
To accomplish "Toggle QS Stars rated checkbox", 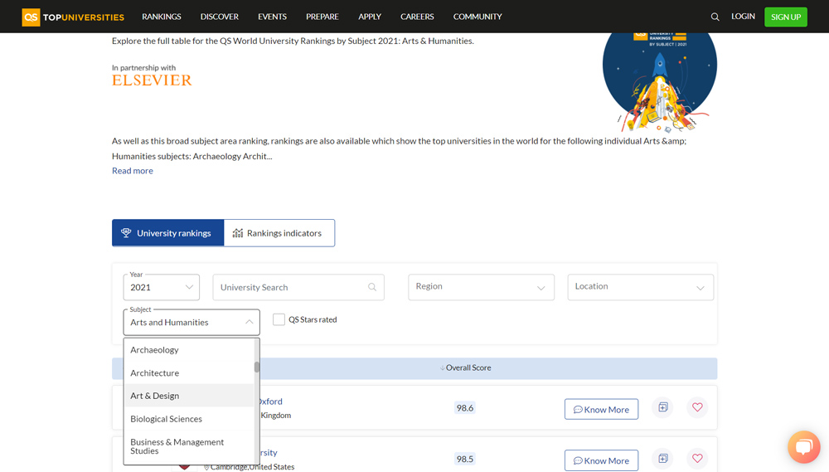I will point(279,319).
